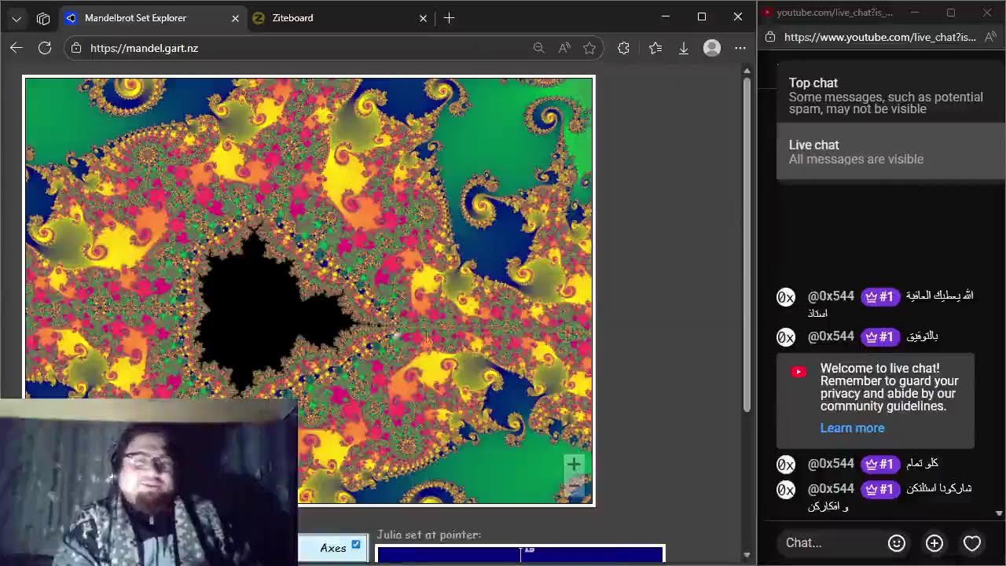Open the Settings and more ellipsis menu
This screenshot has width=1006, height=566.
point(740,48)
